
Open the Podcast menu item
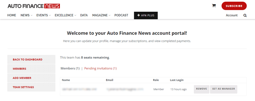point(121,15)
